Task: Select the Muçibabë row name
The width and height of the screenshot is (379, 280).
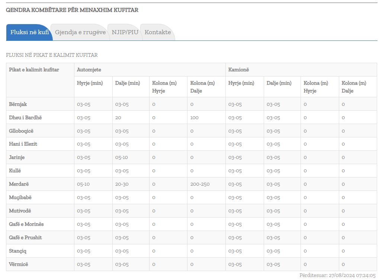Action: pos(20,198)
